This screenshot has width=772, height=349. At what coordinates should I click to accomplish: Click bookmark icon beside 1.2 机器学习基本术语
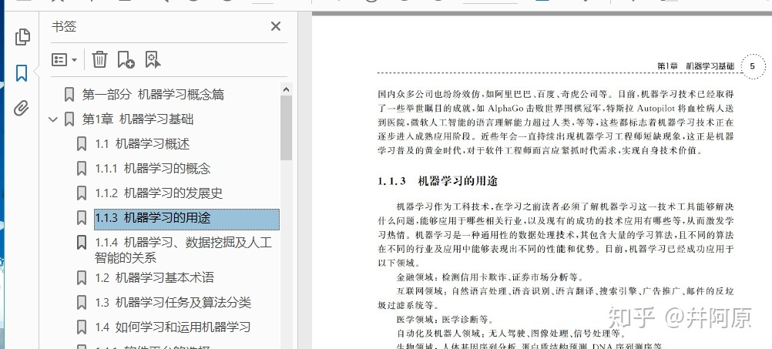click(82, 277)
